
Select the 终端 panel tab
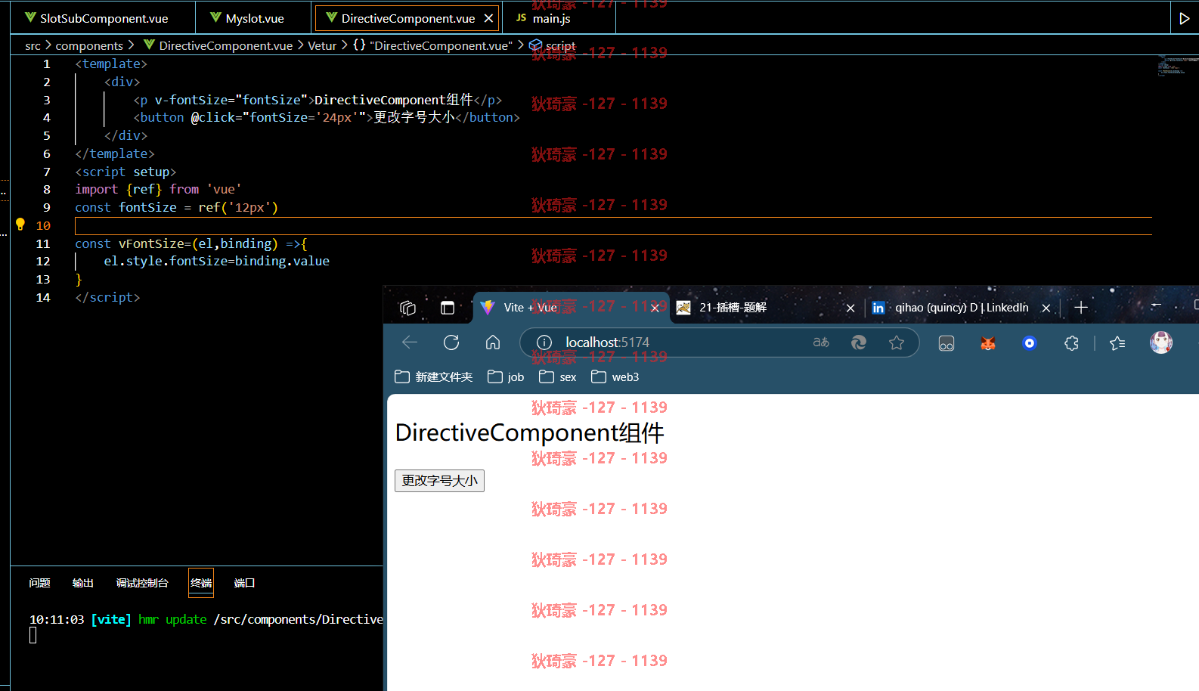pos(201,583)
